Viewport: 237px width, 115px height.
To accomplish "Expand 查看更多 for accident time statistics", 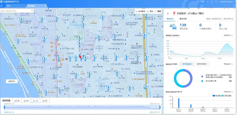I will pos(228,35).
